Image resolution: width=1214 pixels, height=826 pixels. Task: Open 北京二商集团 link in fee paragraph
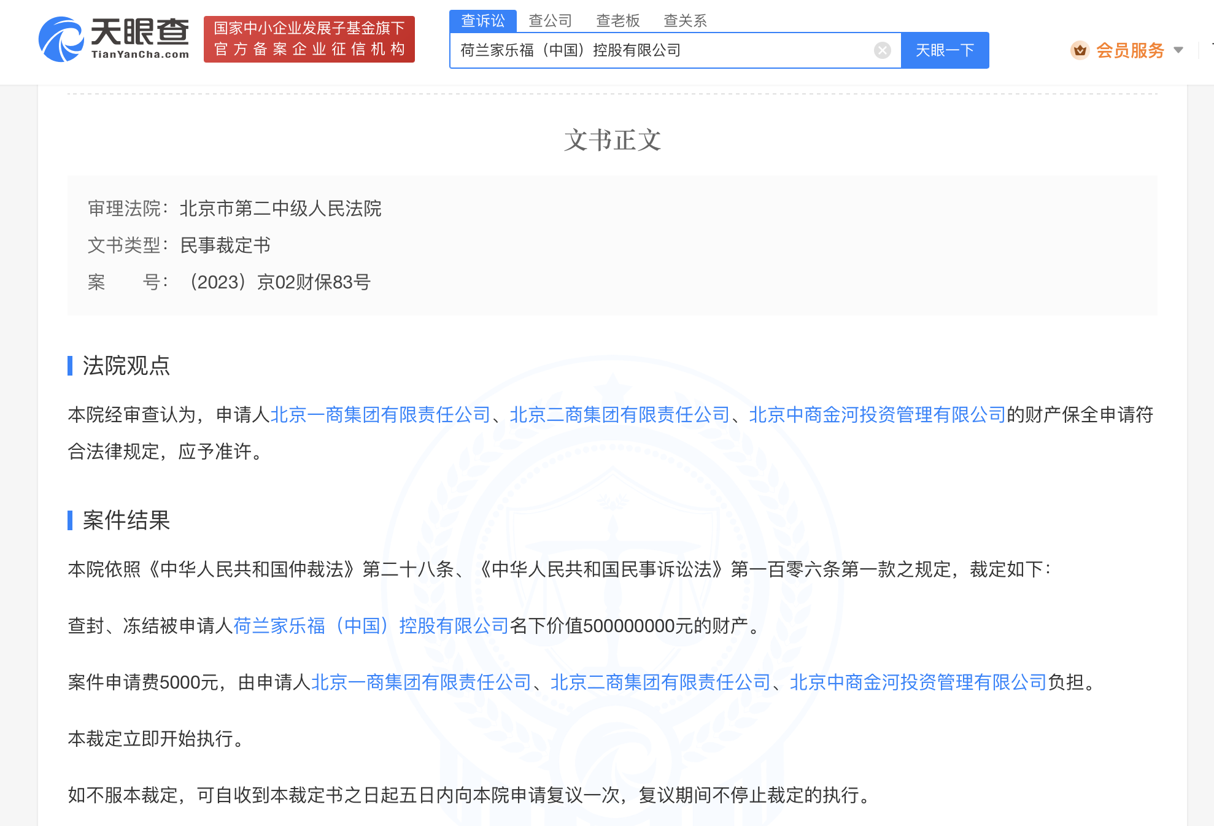660,682
